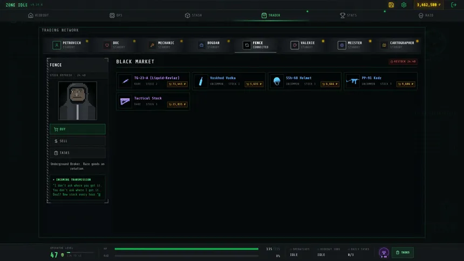Buy Voskhod Vodka for 5,635 rubles
The width and height of the screenshot is (464, 261).
tap(254, 84)
